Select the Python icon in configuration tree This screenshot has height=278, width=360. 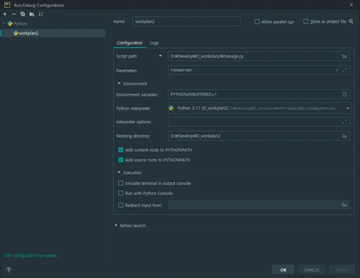pos(10,23)
